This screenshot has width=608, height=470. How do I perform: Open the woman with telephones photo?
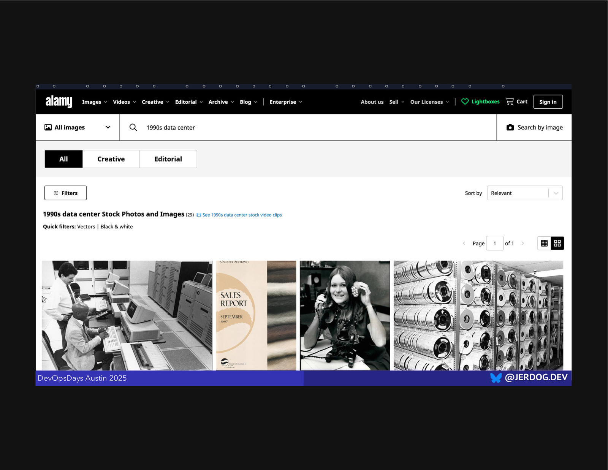(345, 315)
